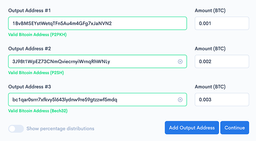Click the Continue button
Viewport: 256px width, 141px height.
234,128
